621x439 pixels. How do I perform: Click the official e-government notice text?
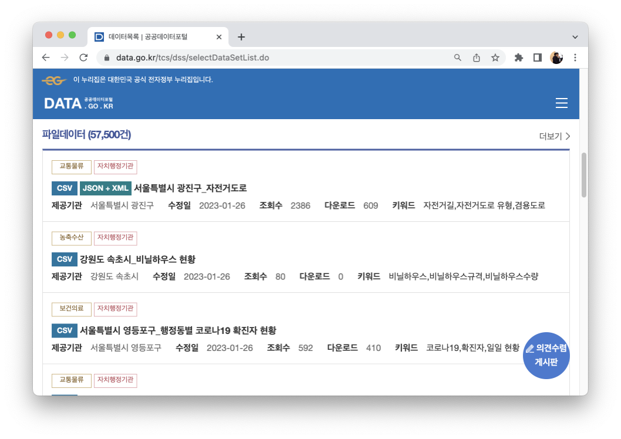pos(143,80)
